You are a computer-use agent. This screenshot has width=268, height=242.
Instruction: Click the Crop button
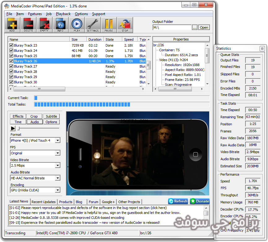[34, 116]
